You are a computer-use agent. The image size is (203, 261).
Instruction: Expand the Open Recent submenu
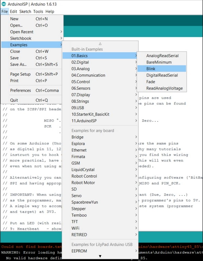coord(32,32)
